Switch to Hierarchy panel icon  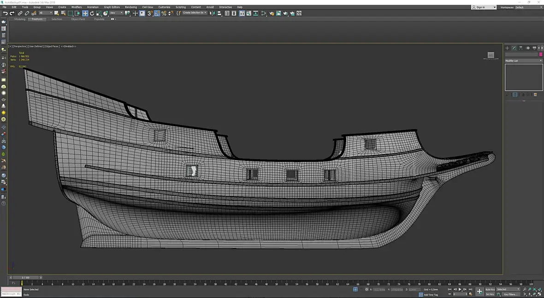pyautogui.click(x=521, y=48)
